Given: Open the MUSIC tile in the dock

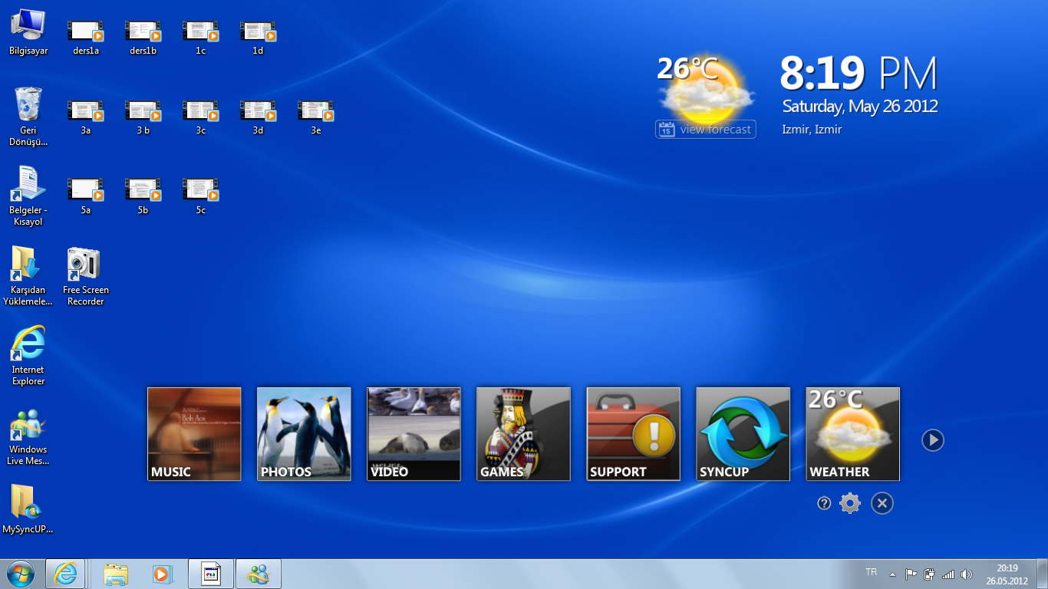Looking at the screenshot, I should (x=194, y=433).
